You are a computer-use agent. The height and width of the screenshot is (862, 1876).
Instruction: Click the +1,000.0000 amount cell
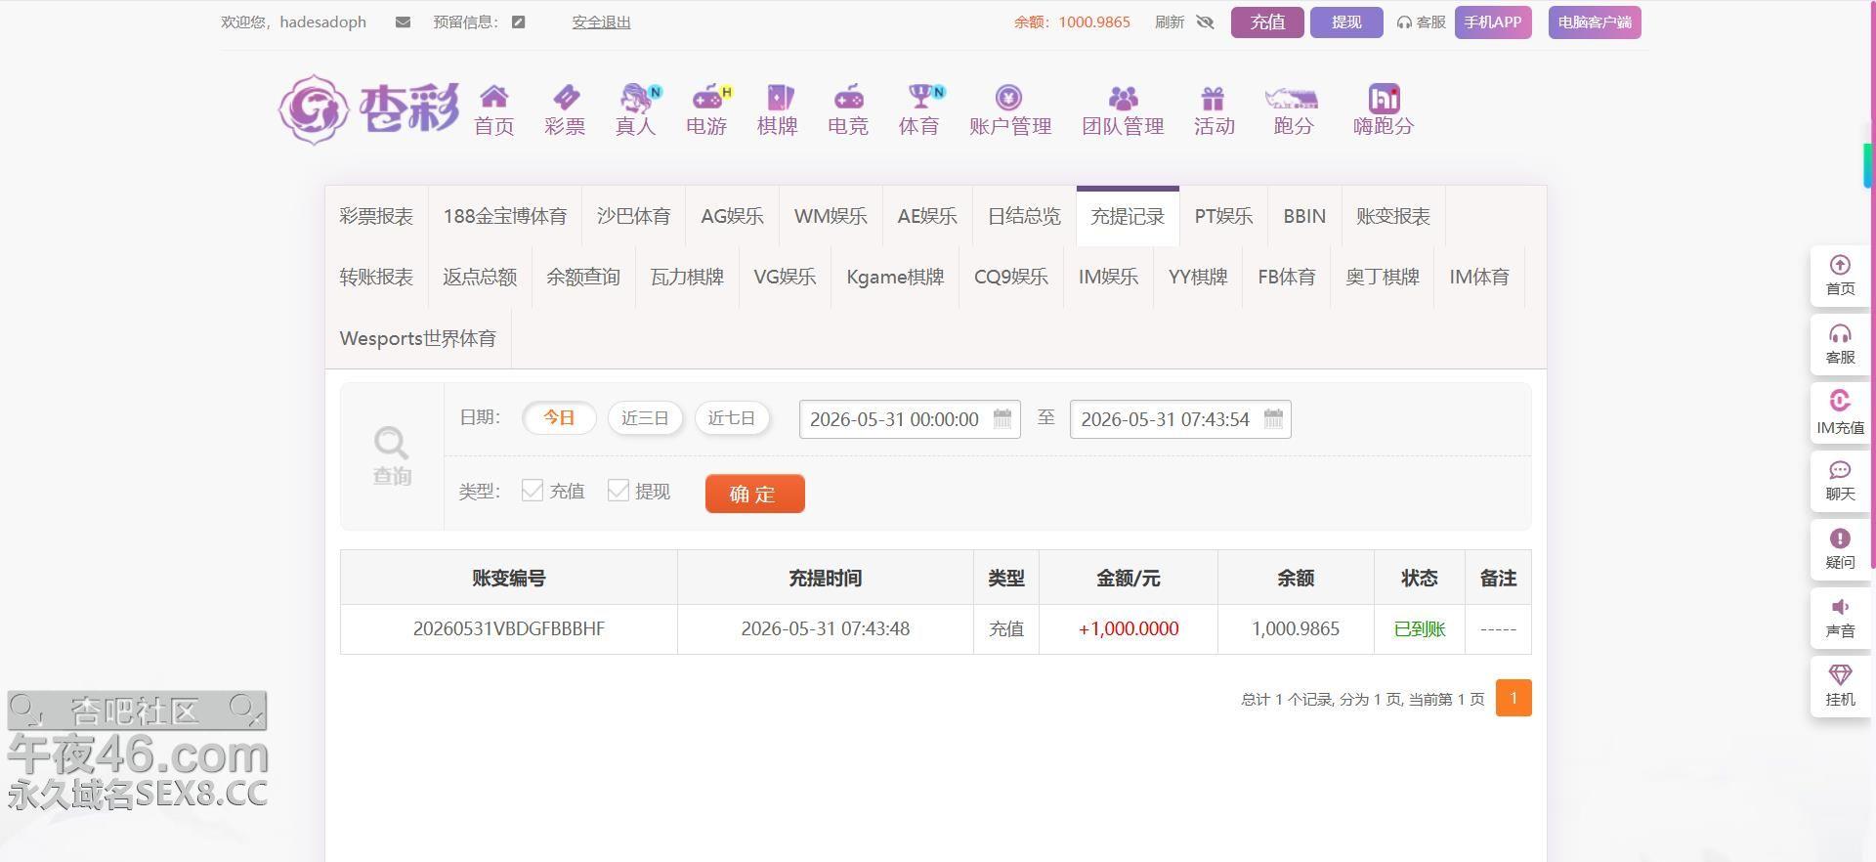pos(1129,628)
